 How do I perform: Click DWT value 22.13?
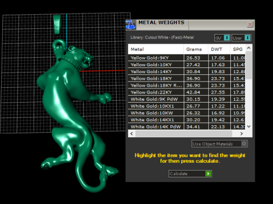(x=218, y=127)
